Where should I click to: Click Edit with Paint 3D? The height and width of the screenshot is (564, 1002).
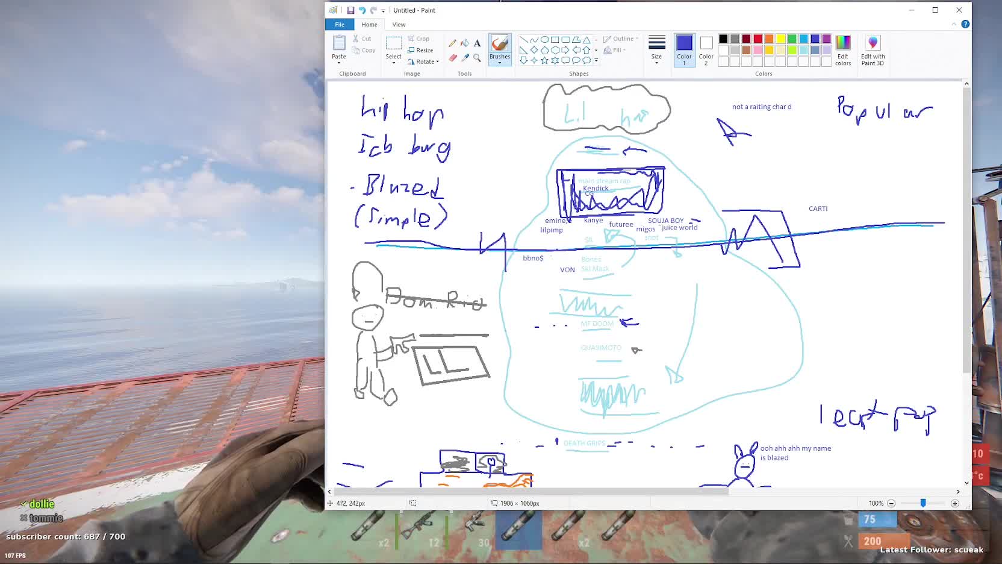[873, 50]
